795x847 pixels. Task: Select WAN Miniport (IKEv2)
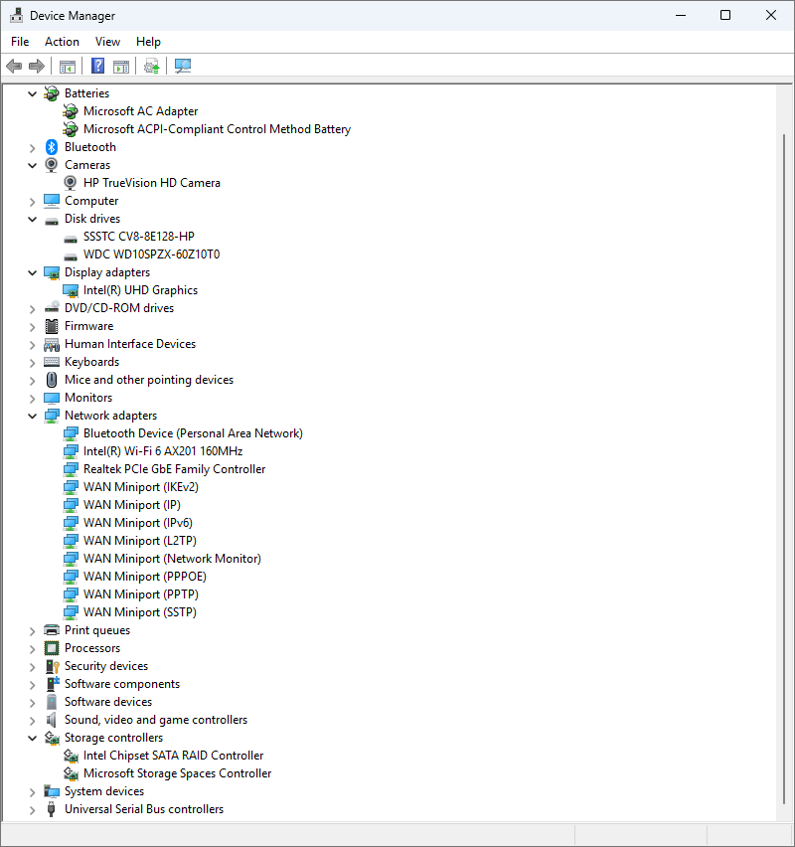coord(141,487)
